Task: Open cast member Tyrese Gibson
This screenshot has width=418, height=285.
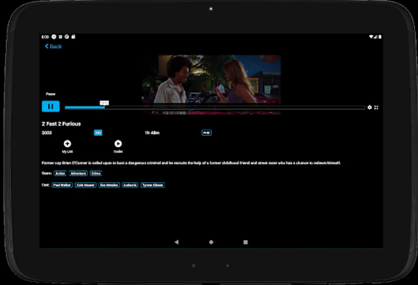Action: click(x=153, y=185)
